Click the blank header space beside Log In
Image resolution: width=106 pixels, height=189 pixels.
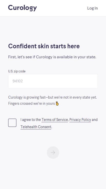click(62, 8)
